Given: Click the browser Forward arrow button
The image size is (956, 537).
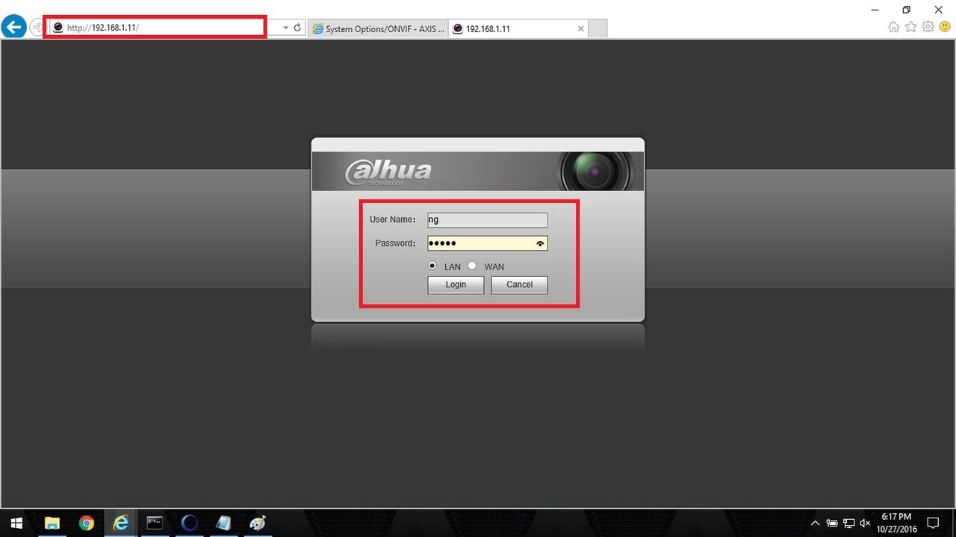Looking at the screenshot, I should [35, 28].
